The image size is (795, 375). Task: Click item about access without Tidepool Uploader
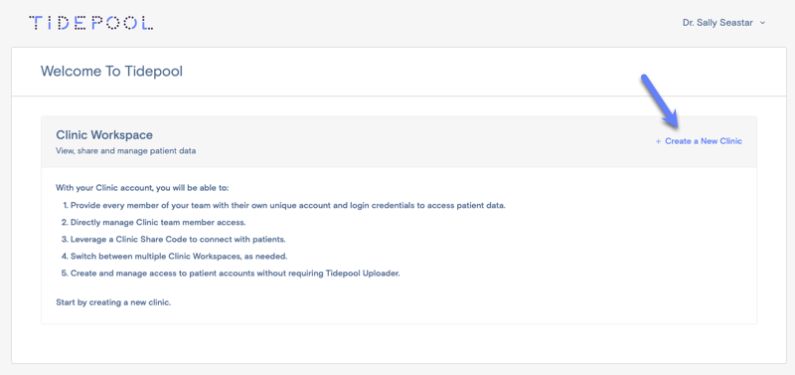click(232, 273)
